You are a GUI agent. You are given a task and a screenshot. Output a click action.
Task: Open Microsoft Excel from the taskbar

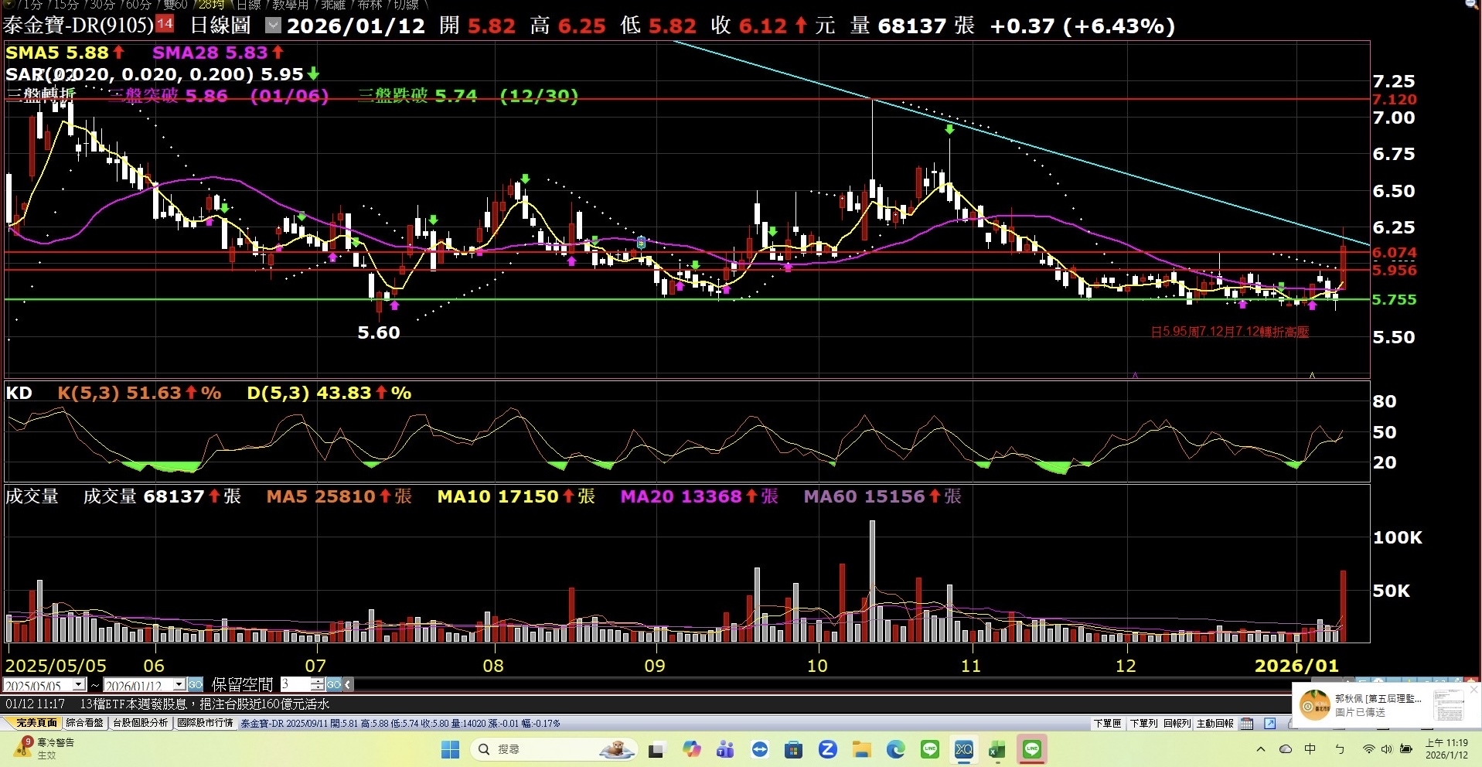[x=997, y=749]
